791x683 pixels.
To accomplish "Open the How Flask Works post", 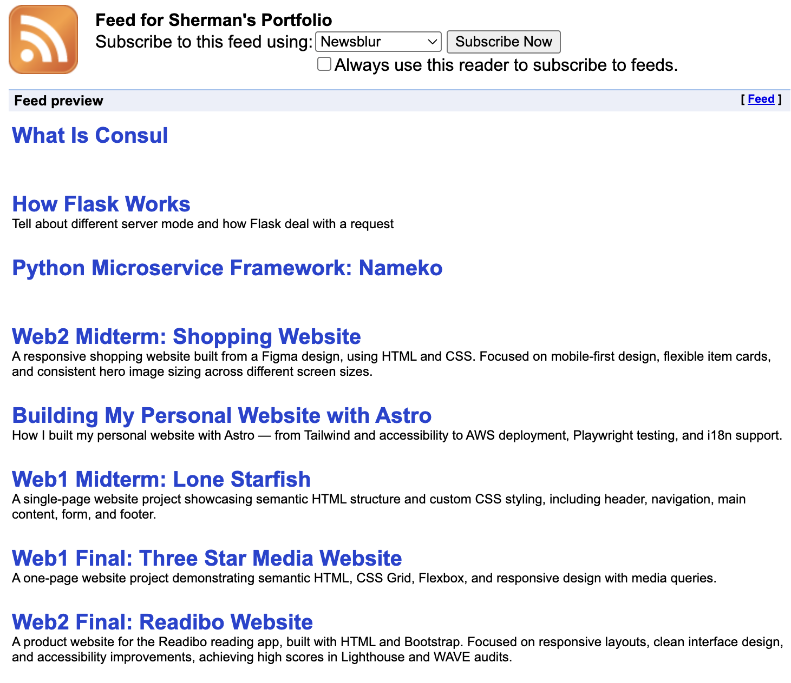I will click(101, 204).
